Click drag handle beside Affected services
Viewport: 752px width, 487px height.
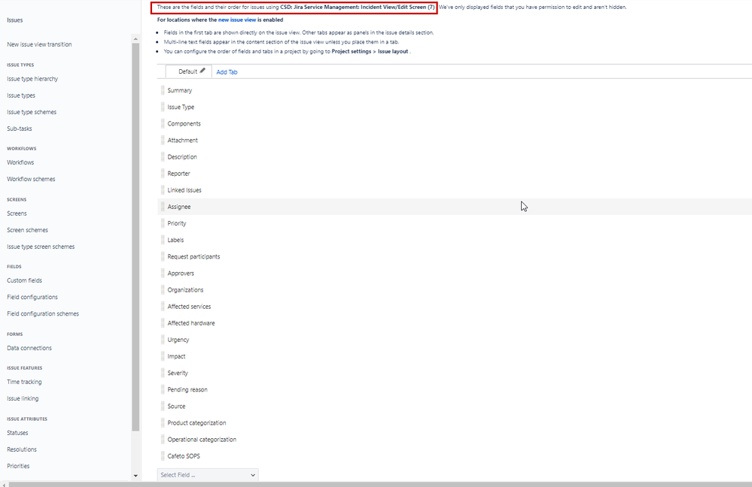tap(163, 307)
